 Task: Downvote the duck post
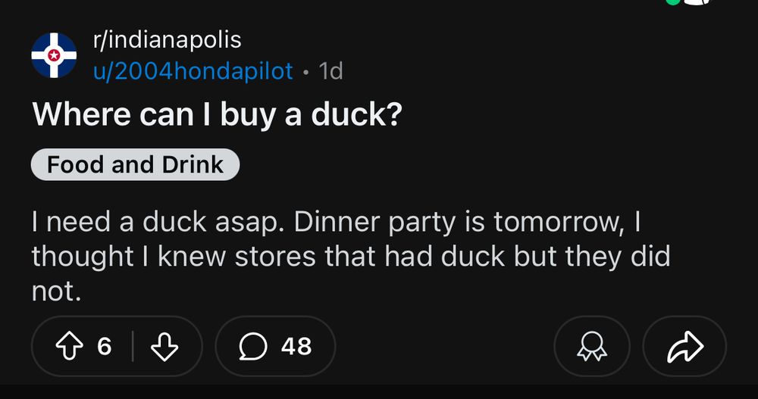(x=164, y=346)
